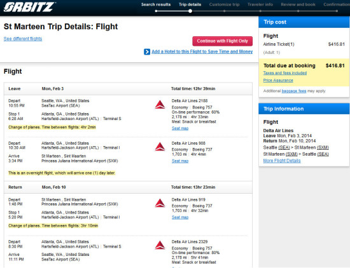Open More Flight Details link
This screenshot has height=268, width=350.
pyautogui.click(x=282, y=161)
